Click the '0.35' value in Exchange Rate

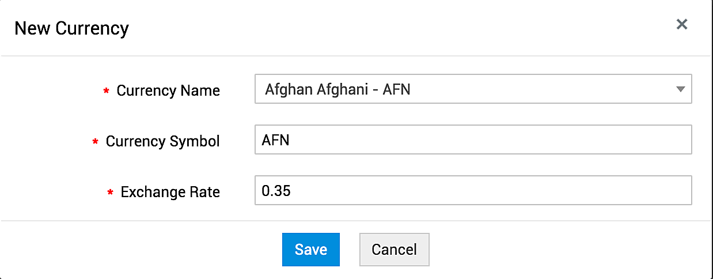276,191
